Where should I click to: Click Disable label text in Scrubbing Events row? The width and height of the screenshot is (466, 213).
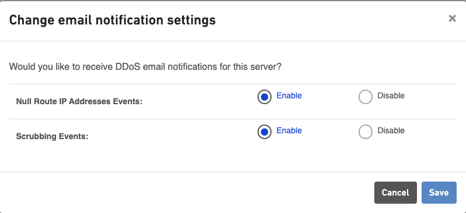point(391,130)
